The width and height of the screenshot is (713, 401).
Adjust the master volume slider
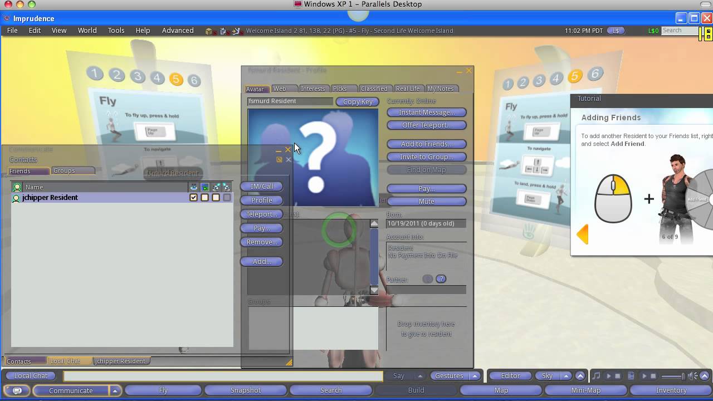pyautogui.click(x=672, y=376)
